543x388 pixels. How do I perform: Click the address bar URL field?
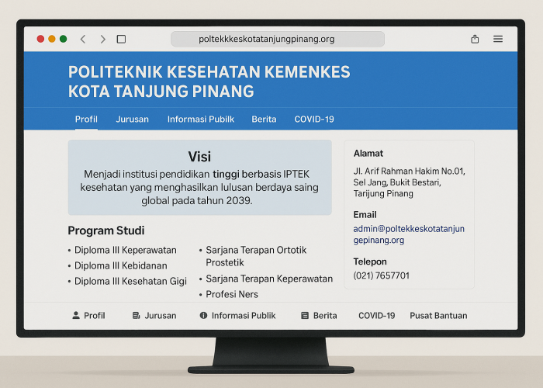[278, 39]
